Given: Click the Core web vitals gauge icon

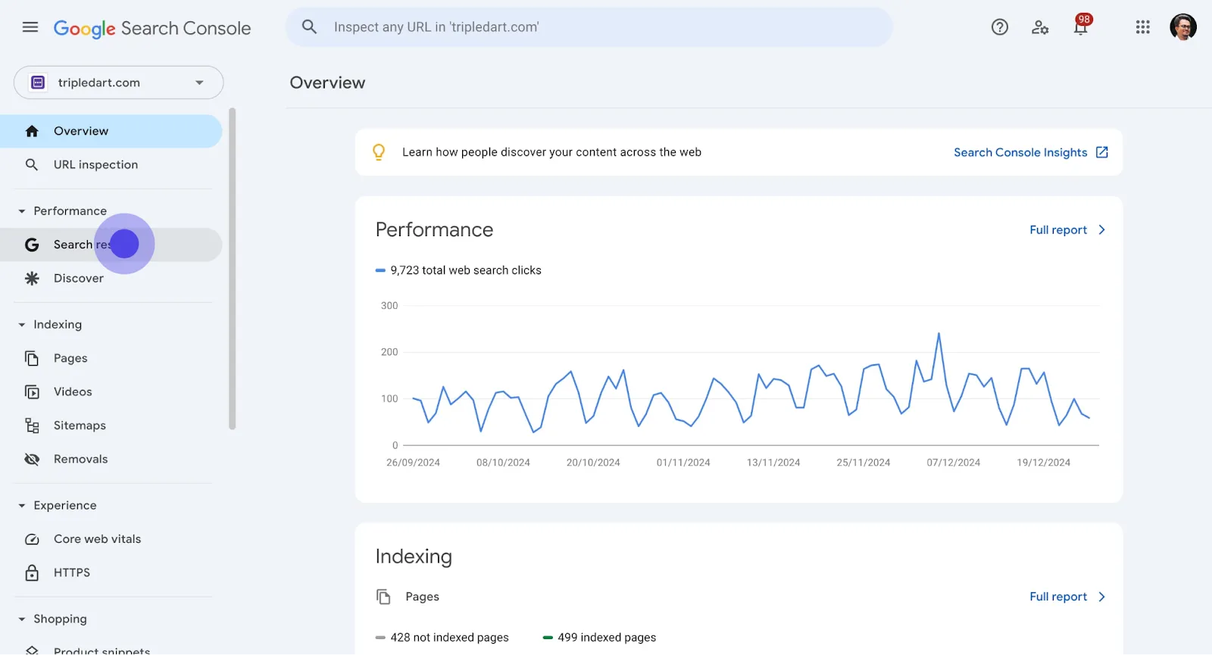Looking at the screenshot, I should (x=32, y=539).
